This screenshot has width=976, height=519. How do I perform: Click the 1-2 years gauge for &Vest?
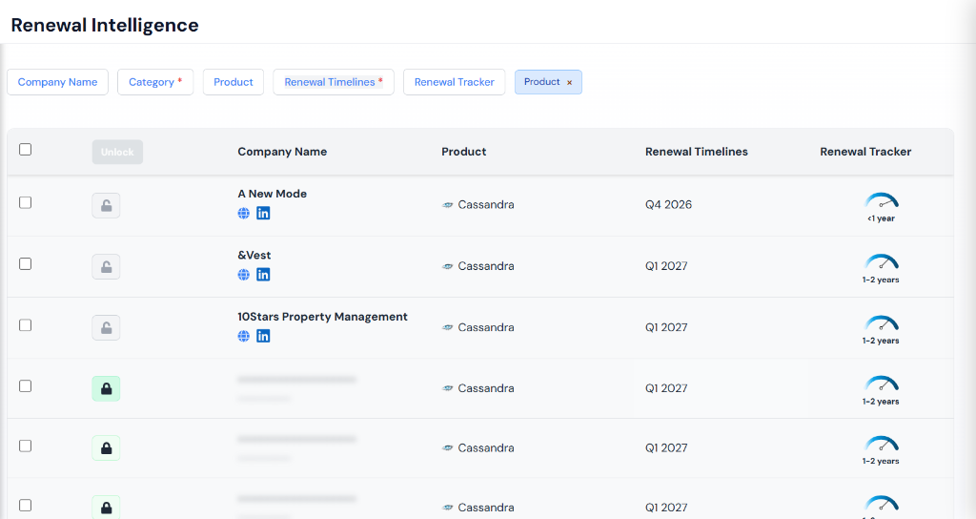[882, 261]
